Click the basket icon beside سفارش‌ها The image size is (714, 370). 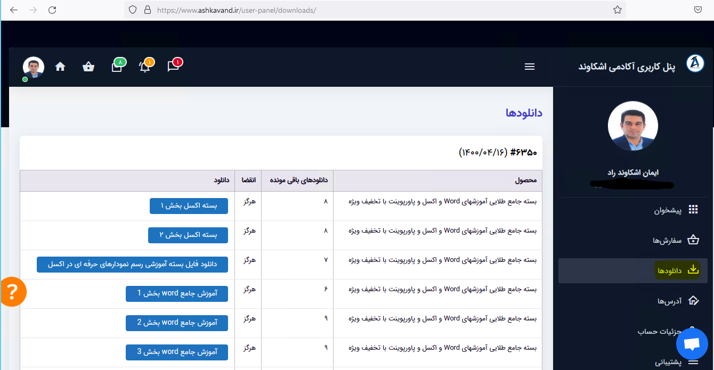pos(693,240)
